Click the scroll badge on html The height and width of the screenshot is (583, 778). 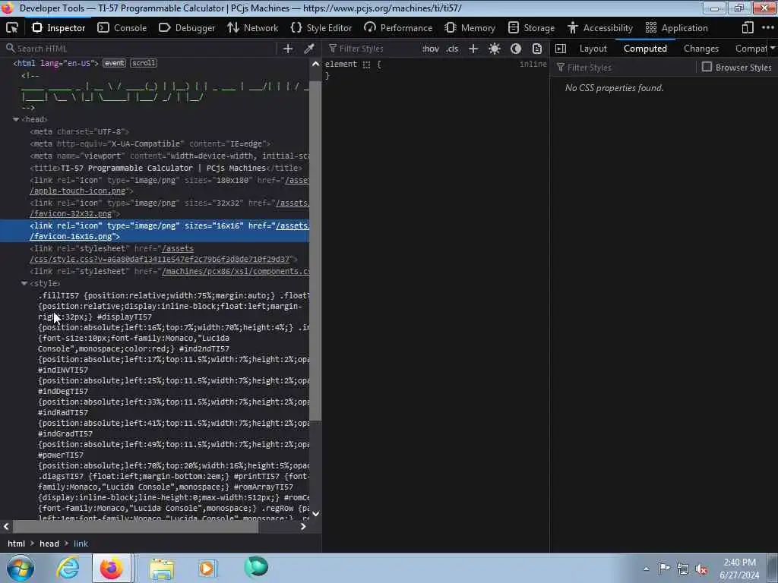coord(144,63)
